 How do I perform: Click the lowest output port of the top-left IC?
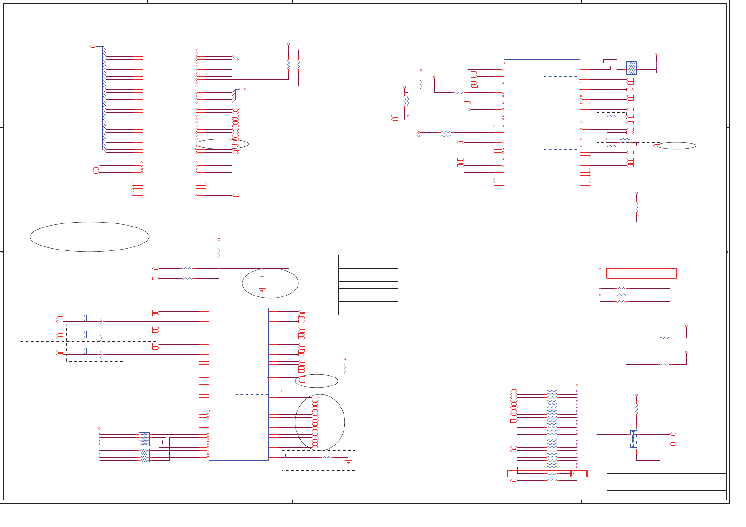[236, 195]
